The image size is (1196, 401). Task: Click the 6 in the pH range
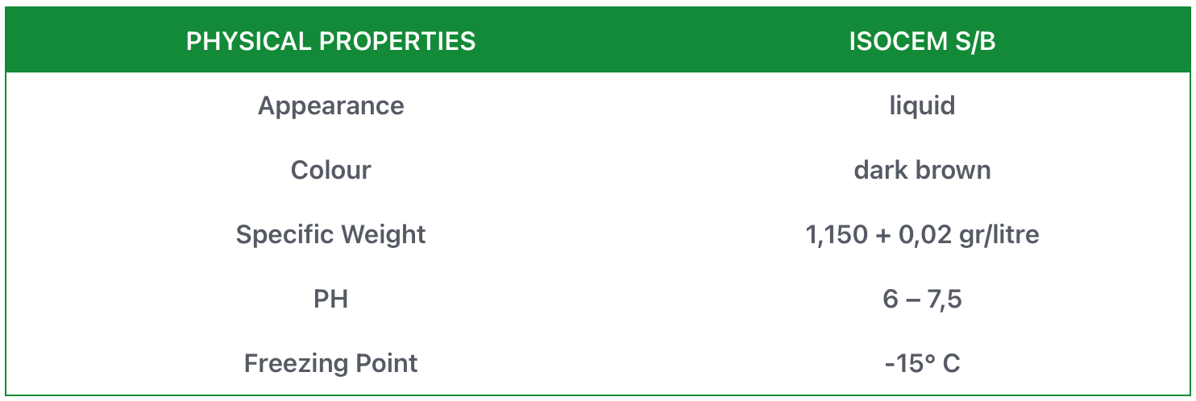890,299
